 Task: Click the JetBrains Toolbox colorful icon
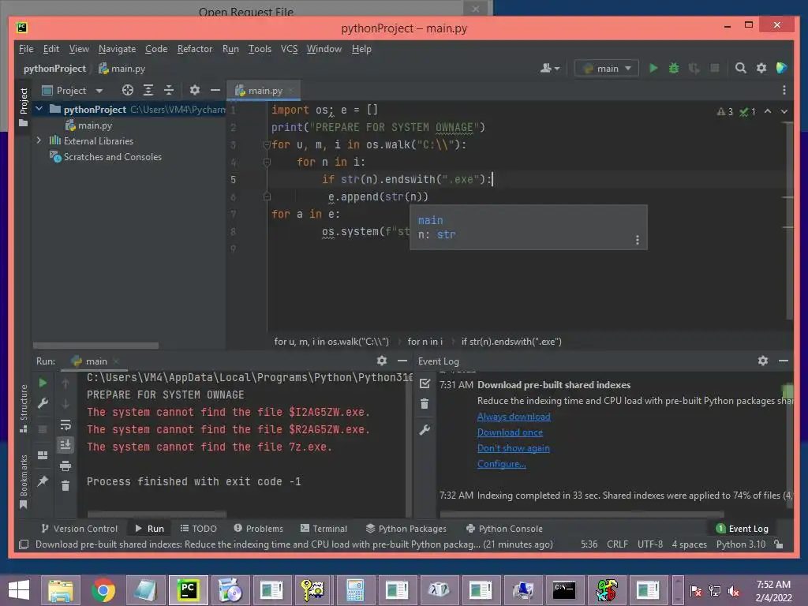pyautogui.click(x=781, y=68)
